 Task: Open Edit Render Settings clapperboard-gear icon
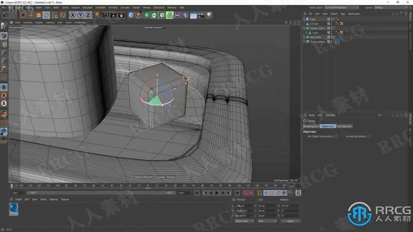pyautogui.click(x=121, y=15)
